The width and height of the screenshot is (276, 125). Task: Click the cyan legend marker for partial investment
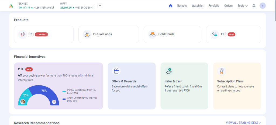(x=64, y=92)
